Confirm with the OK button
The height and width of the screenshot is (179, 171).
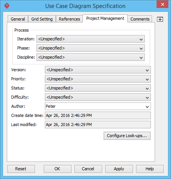tap(57, 169)
